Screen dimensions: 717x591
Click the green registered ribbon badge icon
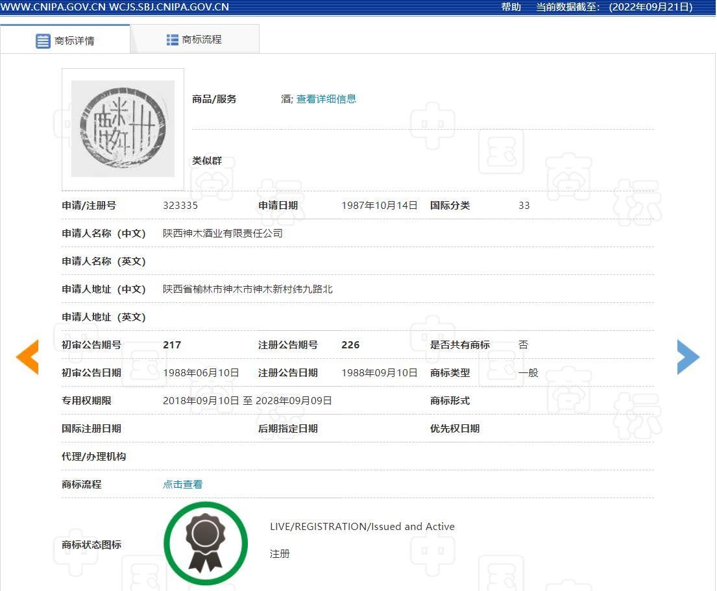tap(206, 544)
